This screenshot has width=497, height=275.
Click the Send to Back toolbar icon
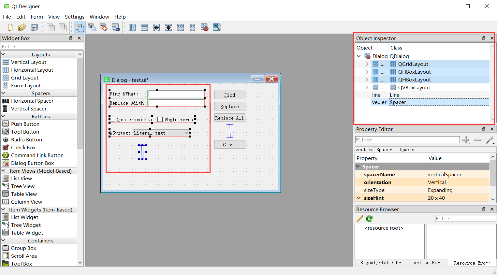pyautogui.click(x=51, y=27)
